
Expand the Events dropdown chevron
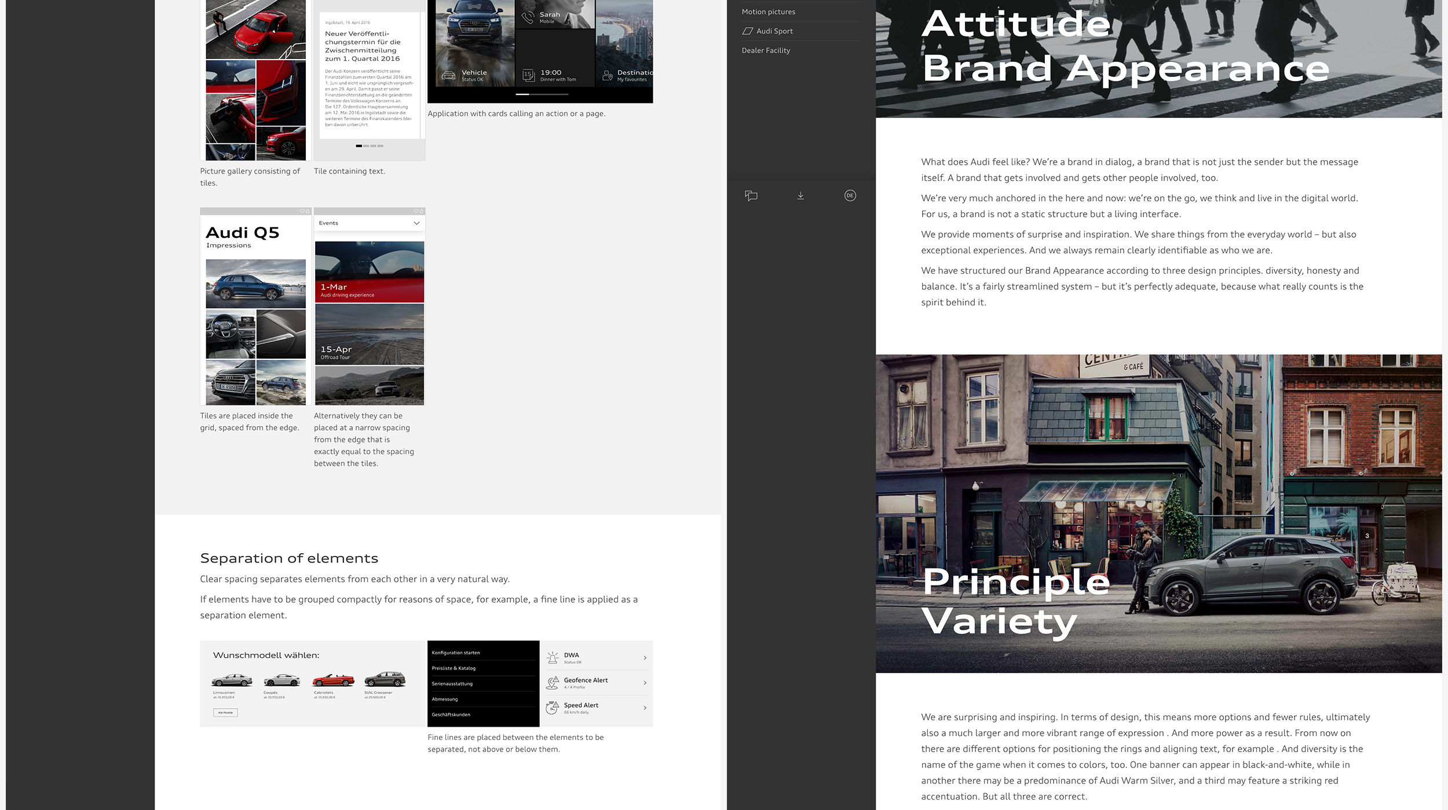click(416, 223)
